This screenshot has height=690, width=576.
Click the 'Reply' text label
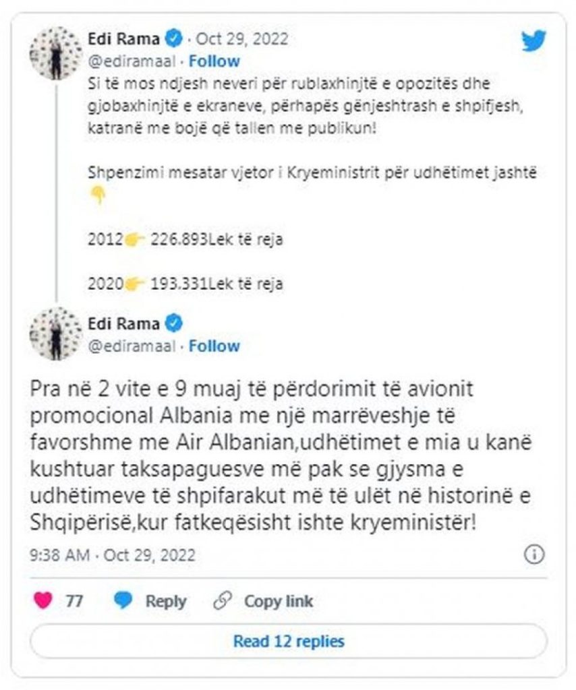pos(166,601)
